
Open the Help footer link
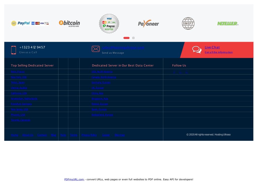[x=63, y=135]
